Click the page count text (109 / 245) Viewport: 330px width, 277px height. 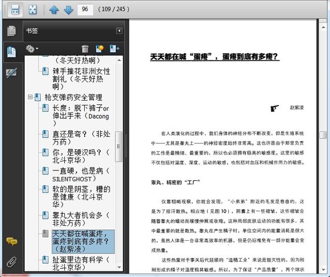113,9
